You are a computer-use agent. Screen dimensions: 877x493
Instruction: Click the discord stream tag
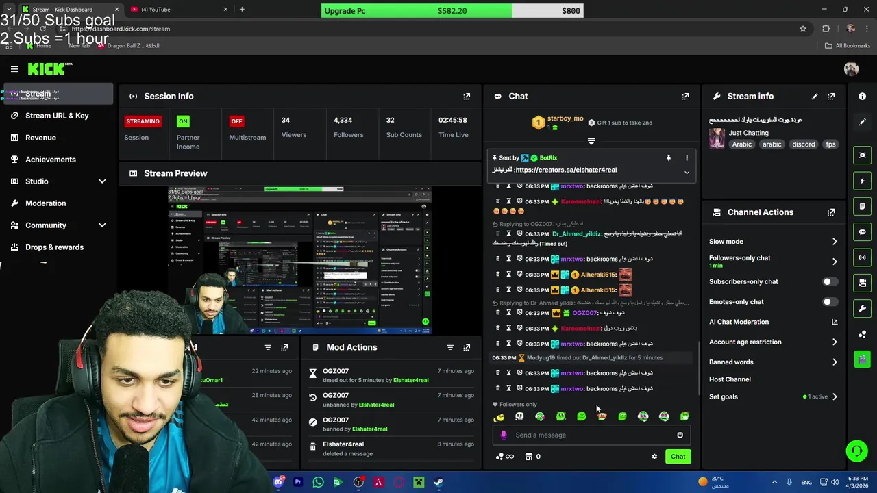(x=804, y=144)
